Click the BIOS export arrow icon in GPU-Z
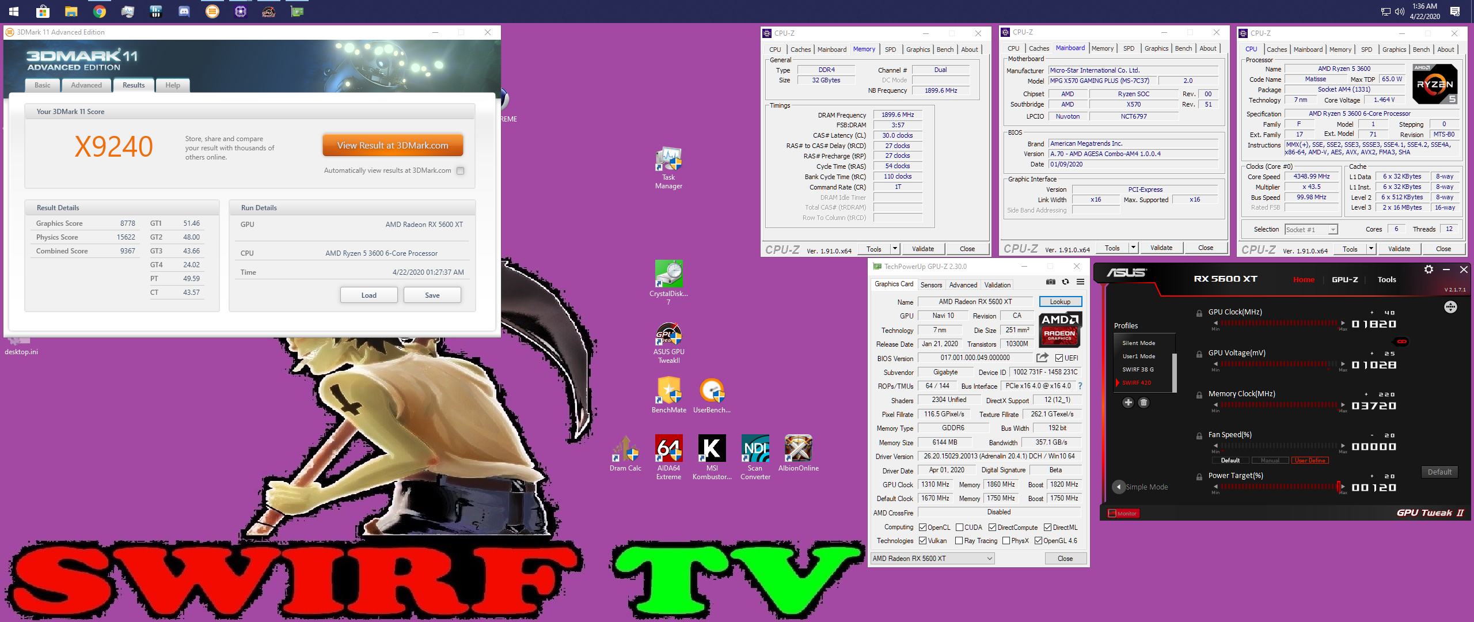 pos(1042,358)
